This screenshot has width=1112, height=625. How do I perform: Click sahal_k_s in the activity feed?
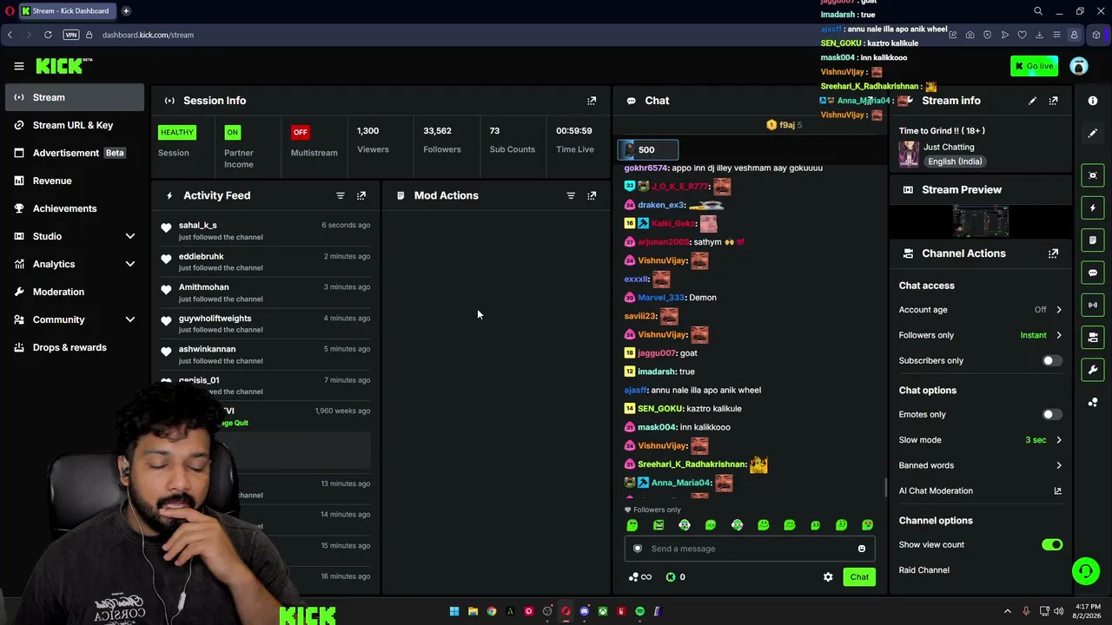[198, 226]
